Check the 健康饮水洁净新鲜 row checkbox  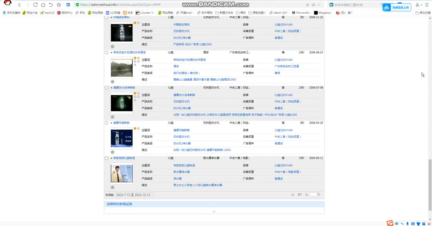pos(107,88)
